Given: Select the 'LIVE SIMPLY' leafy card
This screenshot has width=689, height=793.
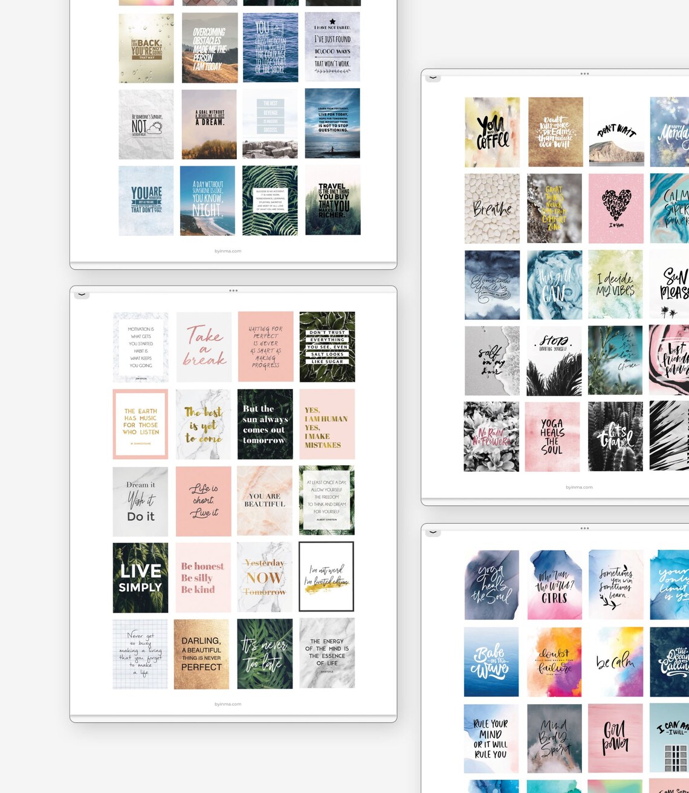Looking at the screenshot, I should (x=140, y=576).
